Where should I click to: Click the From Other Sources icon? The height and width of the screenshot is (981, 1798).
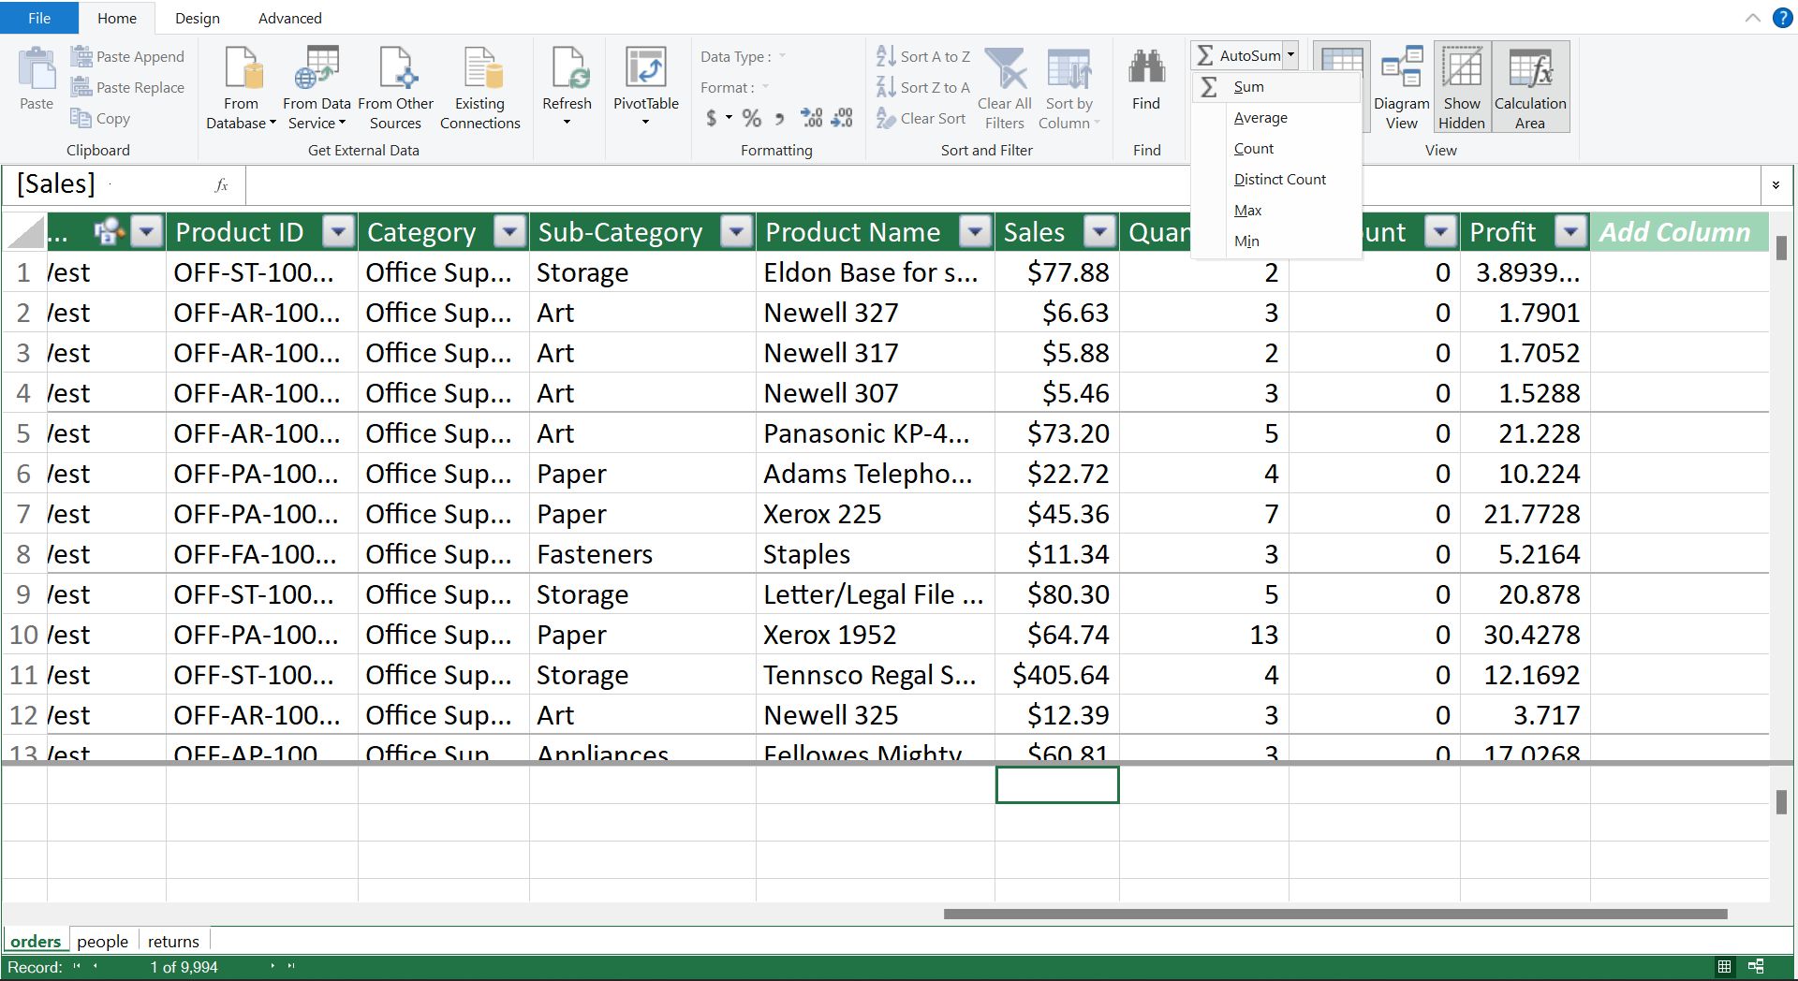[395, 70]
